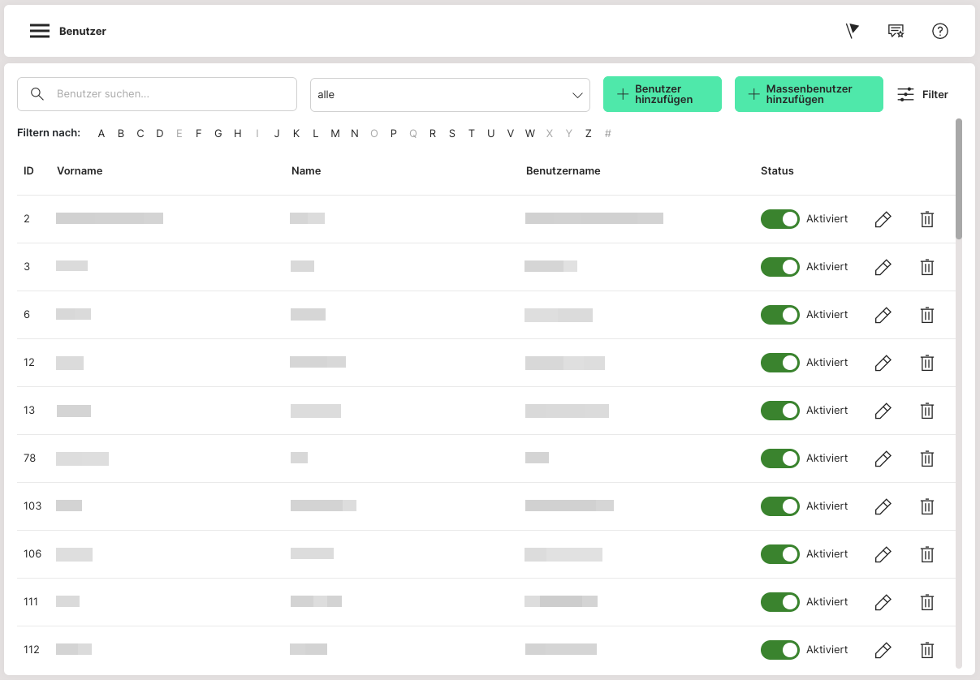Click the flag icon in header
The image size is (980, 680).
click(x=852, y=31)
